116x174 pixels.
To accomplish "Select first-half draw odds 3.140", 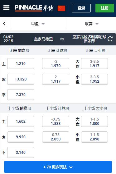I will pos(21,153).
